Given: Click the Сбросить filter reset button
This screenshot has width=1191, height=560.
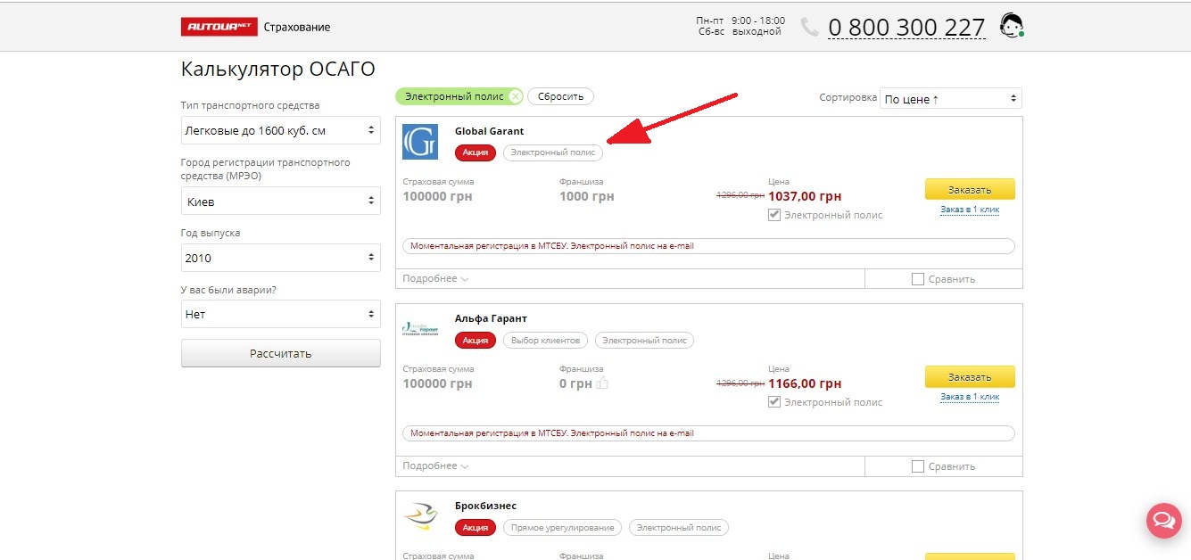Looking at the screenshot, I should 560,96.
